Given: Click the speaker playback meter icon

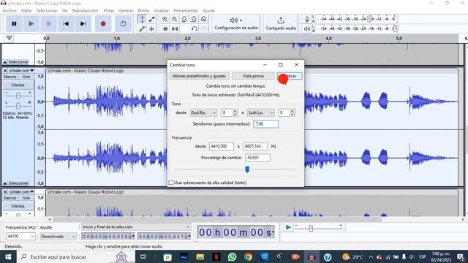Looking at the screenshot, I should (x=307, y=28).
